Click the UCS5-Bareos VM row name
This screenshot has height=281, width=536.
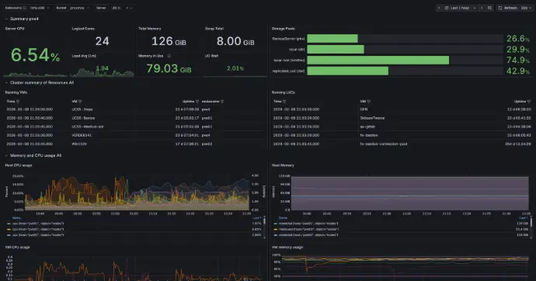83,118
